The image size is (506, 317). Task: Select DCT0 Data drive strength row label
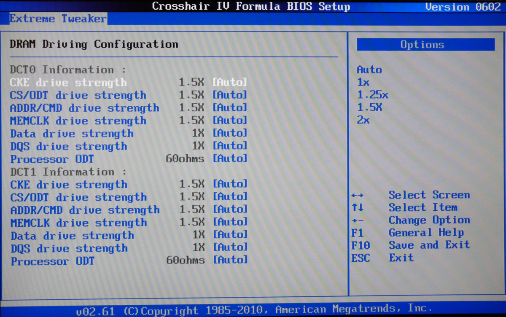[72, 134]
